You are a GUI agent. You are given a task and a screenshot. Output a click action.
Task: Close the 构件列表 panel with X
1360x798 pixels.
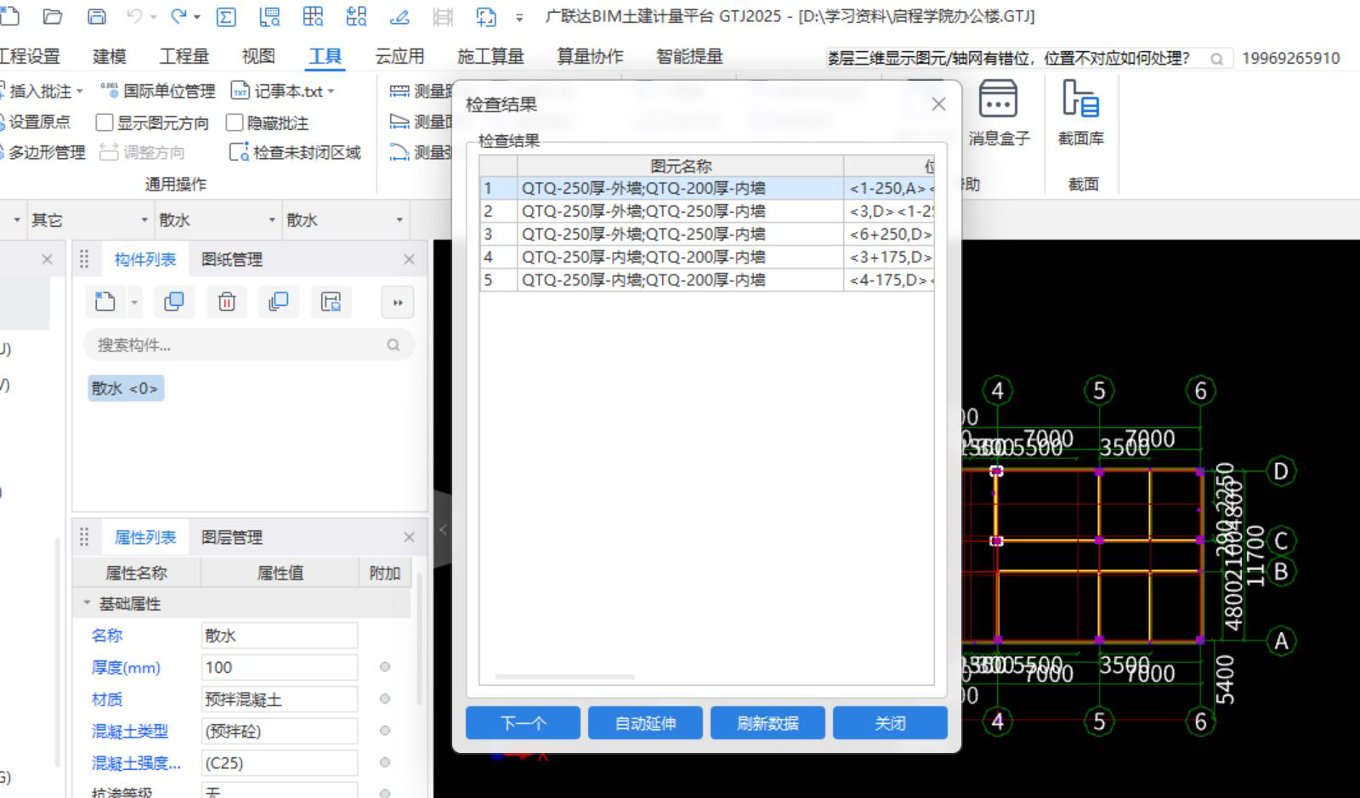[x=409, y=259]
